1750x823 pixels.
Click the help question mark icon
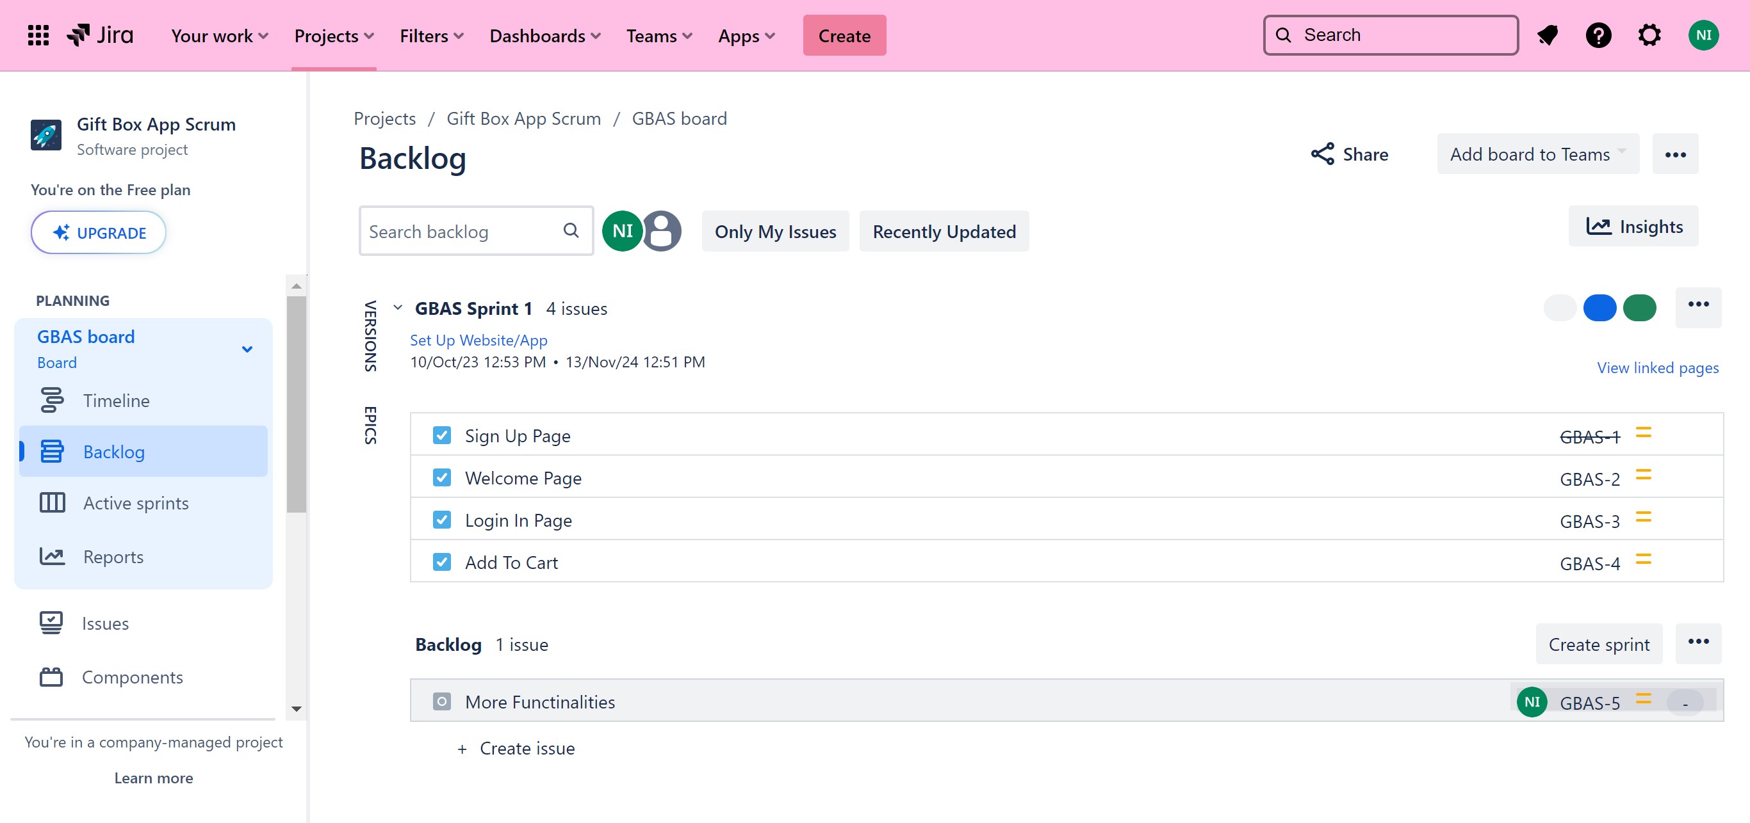coord(1598,35)
